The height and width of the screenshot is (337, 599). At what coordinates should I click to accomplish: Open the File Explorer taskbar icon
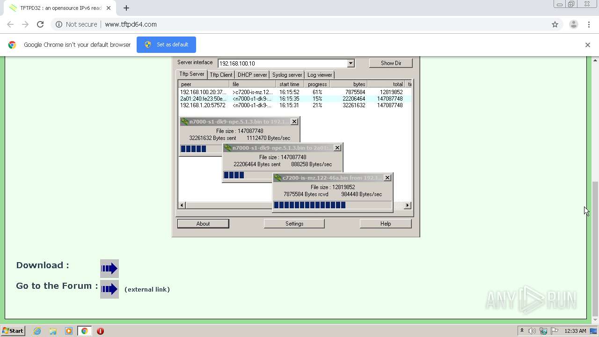click(53, 331)
